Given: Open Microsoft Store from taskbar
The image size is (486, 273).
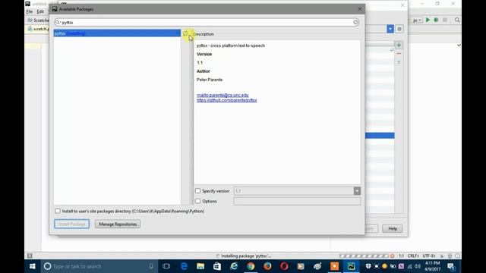Looking at the screenshot, I should click(217, 266).
